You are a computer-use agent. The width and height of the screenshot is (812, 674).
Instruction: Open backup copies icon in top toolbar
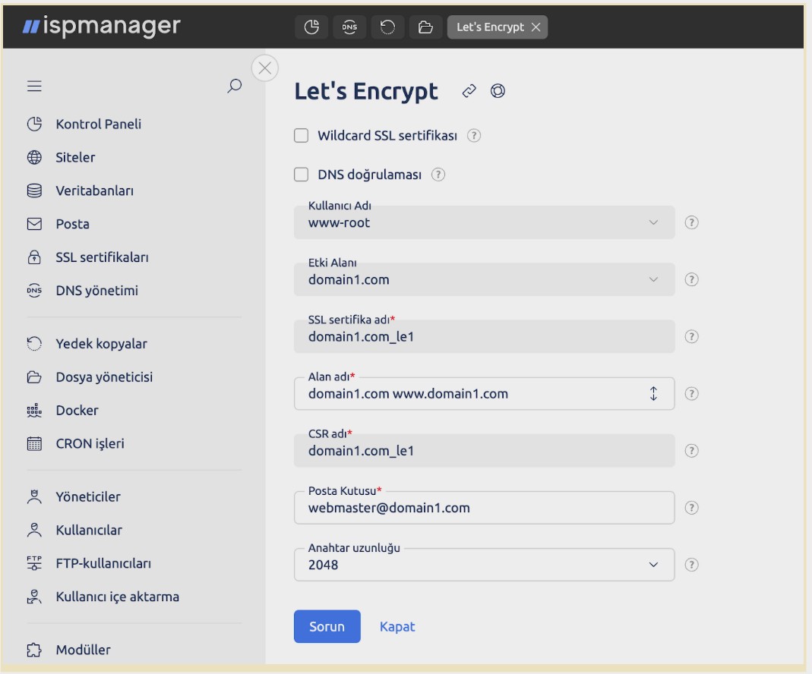387,27
